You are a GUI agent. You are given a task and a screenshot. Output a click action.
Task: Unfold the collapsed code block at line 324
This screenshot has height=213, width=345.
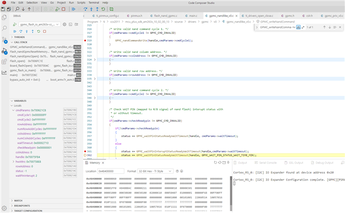(x=95, y=60)
